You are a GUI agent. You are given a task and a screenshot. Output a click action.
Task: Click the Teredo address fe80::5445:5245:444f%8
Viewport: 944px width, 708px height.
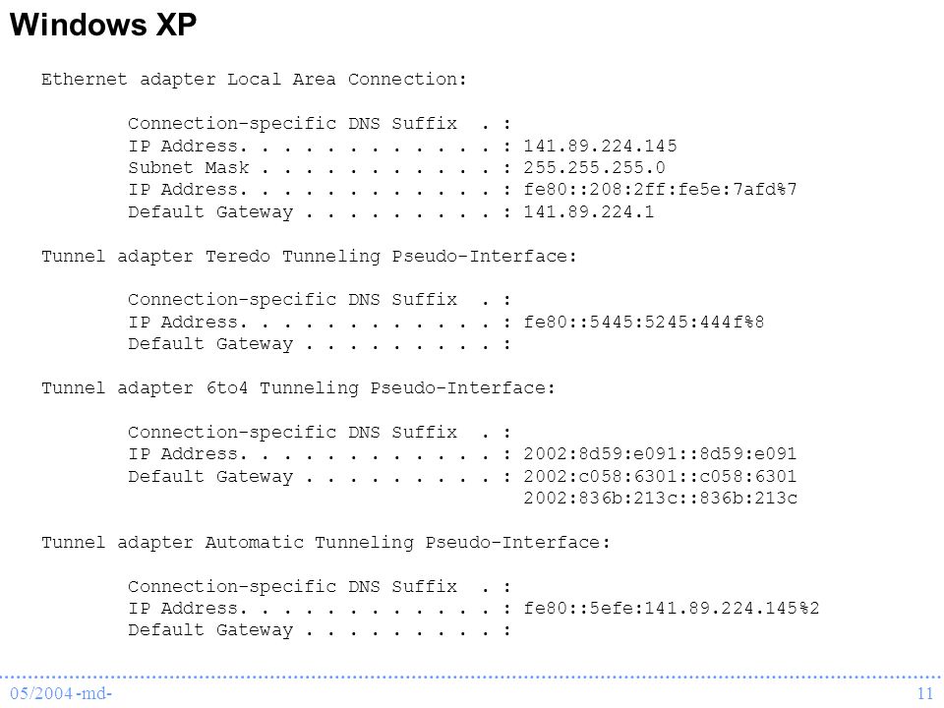pyautogui.click(x=643, y=323)
